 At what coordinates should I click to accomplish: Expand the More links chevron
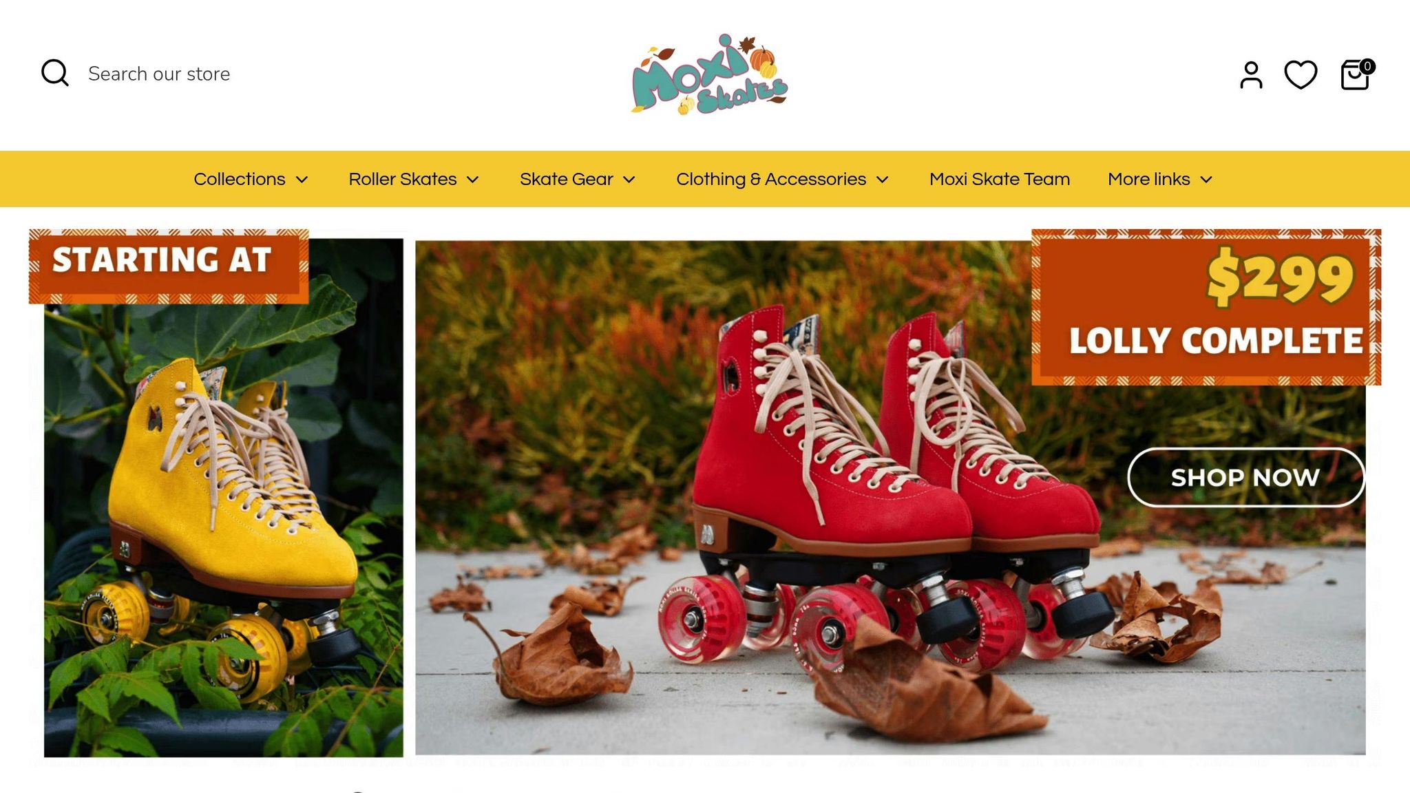(x=1206, y=180)
